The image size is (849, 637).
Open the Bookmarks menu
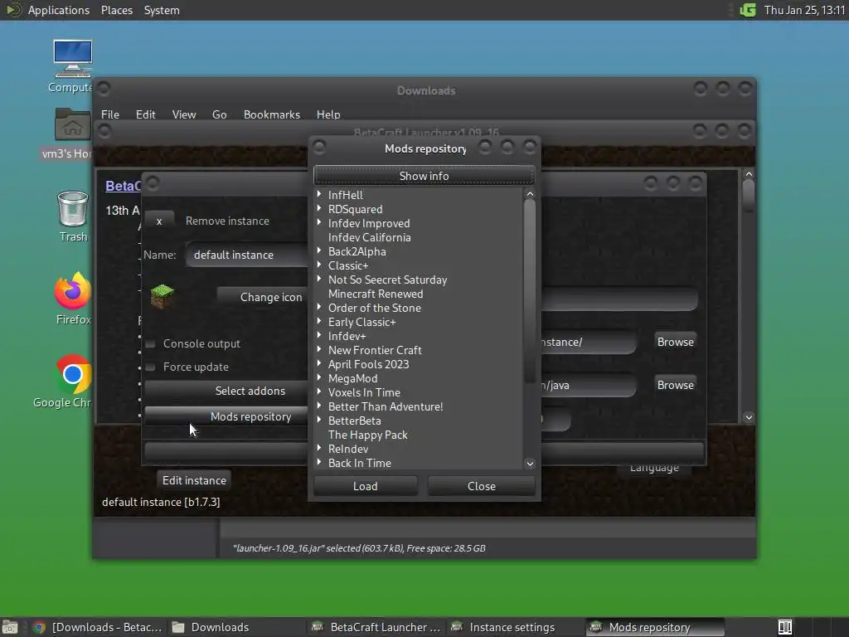pos(272,114)
